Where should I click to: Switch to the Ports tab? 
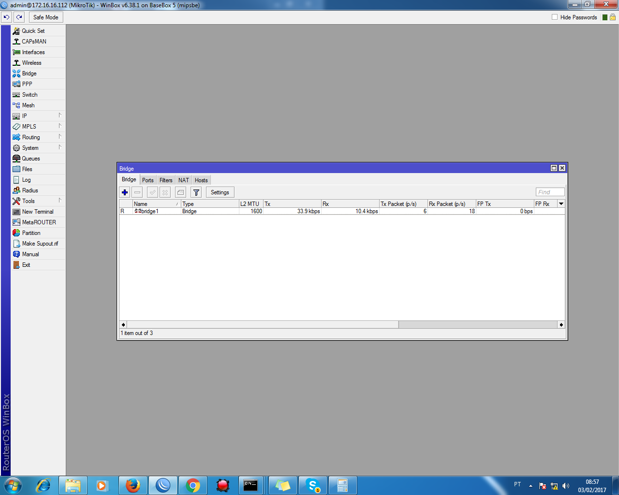tap(148, 180)
